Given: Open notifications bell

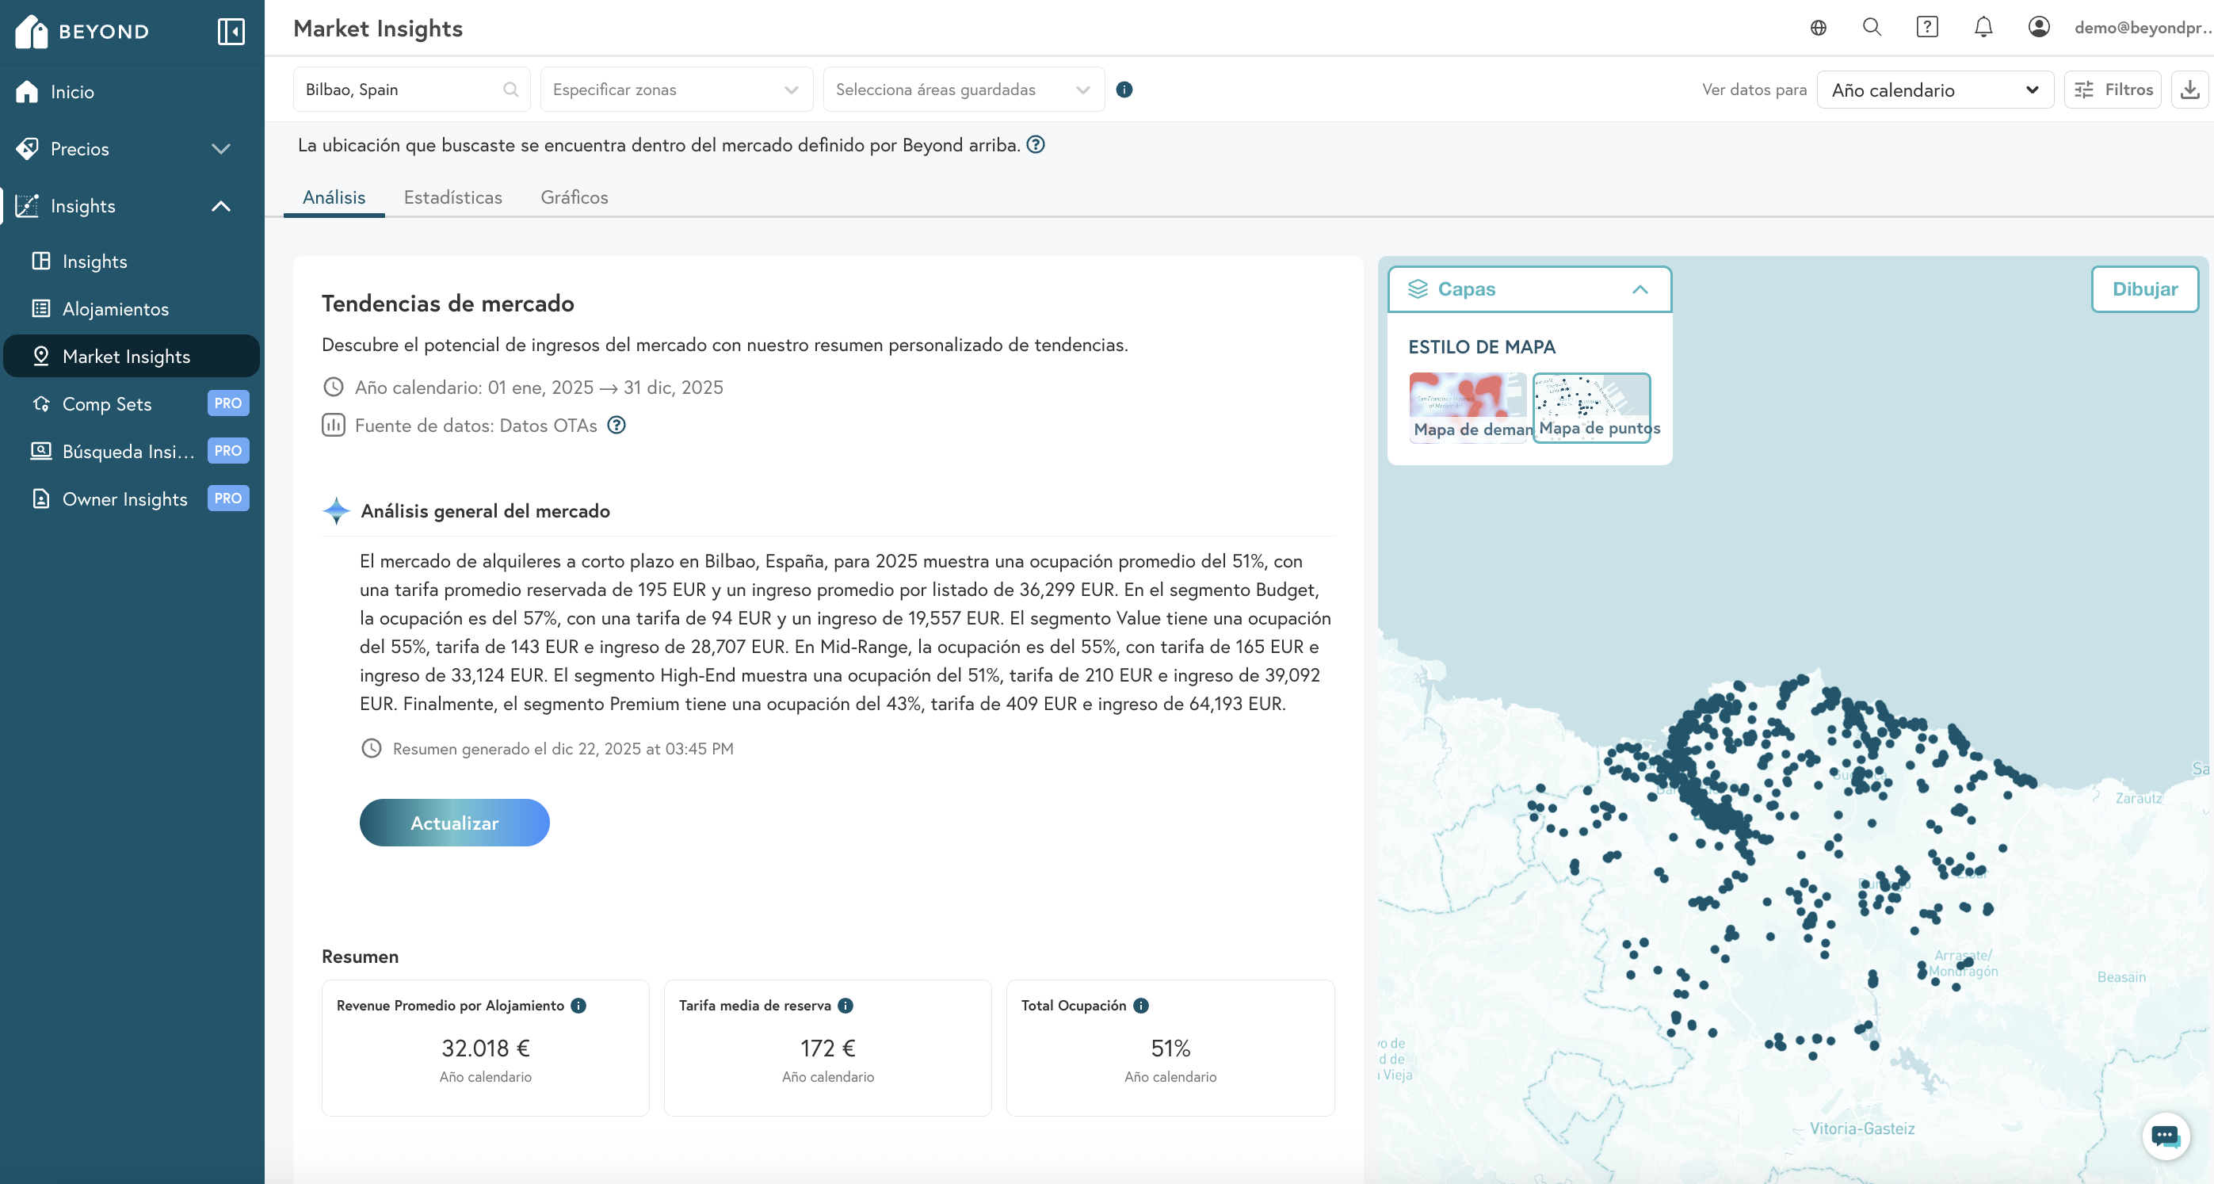Looking at the screenshot, I should 1983,28.
